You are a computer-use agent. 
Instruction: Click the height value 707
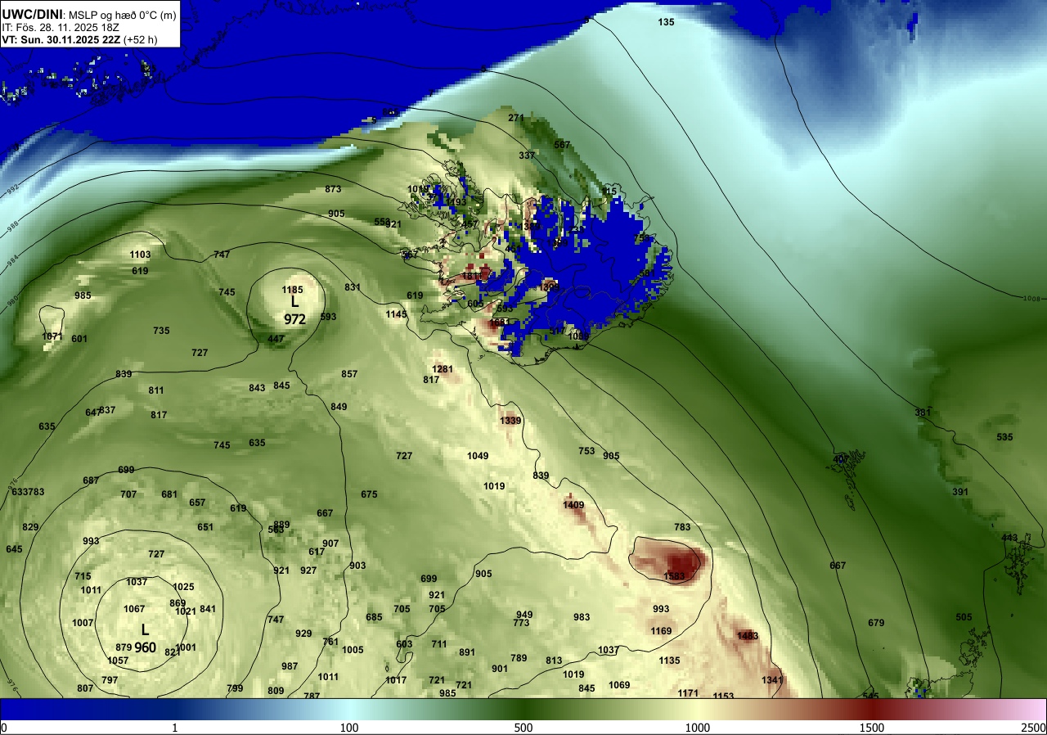pyautogui.click(x=128, y=494)
